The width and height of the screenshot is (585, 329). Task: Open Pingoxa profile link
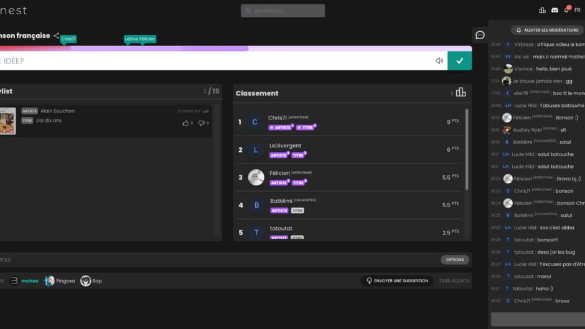click(x=60, y=281)
